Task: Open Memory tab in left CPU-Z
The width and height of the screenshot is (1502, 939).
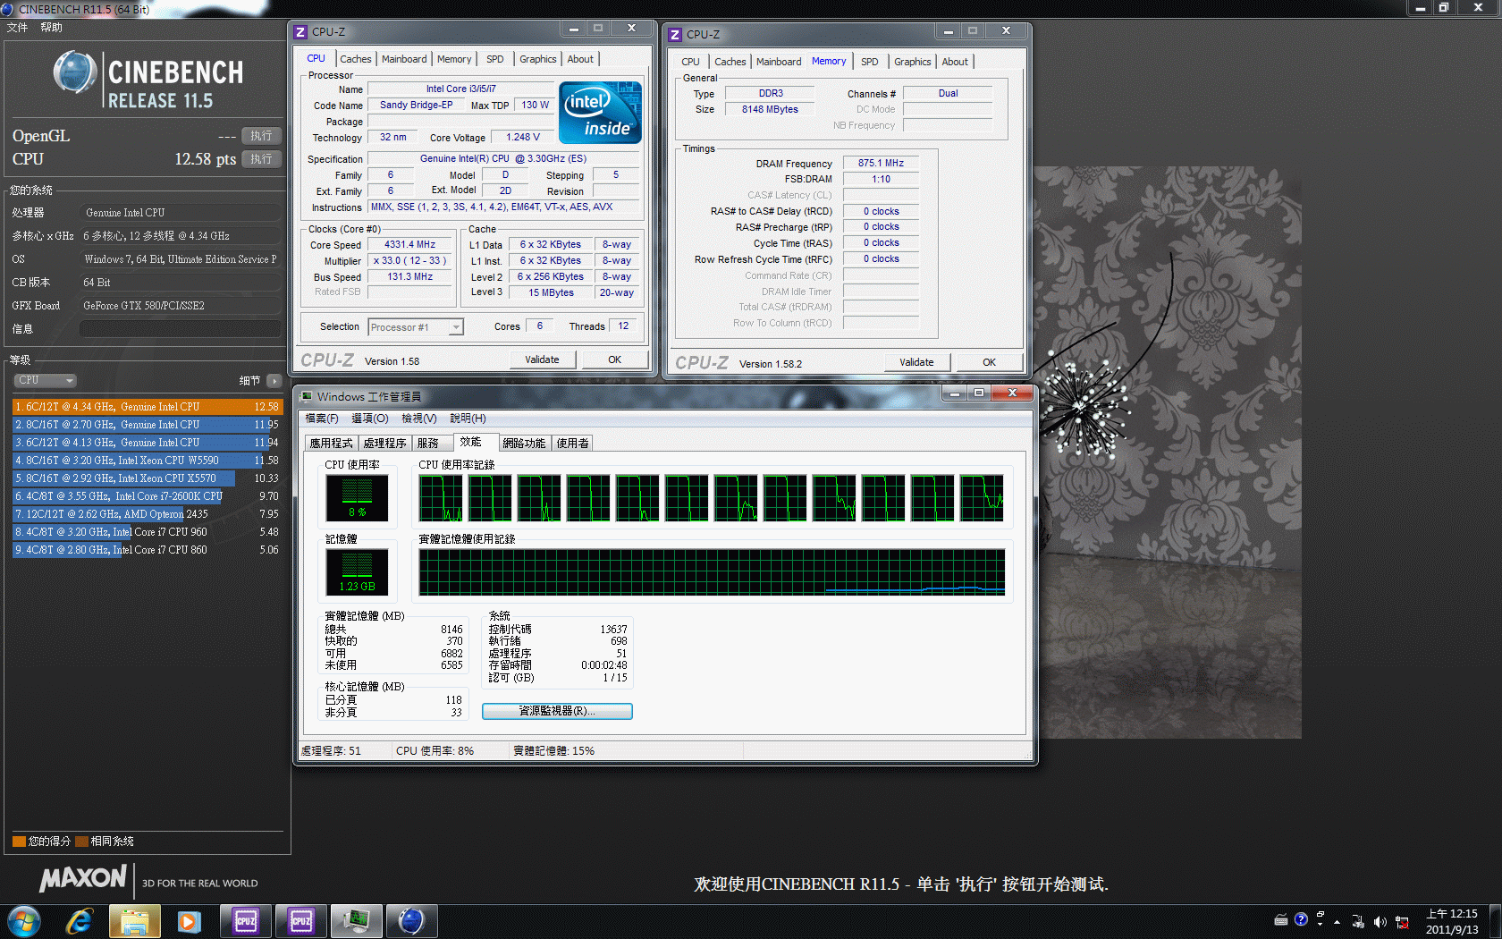Action: (x=454, y=59)
